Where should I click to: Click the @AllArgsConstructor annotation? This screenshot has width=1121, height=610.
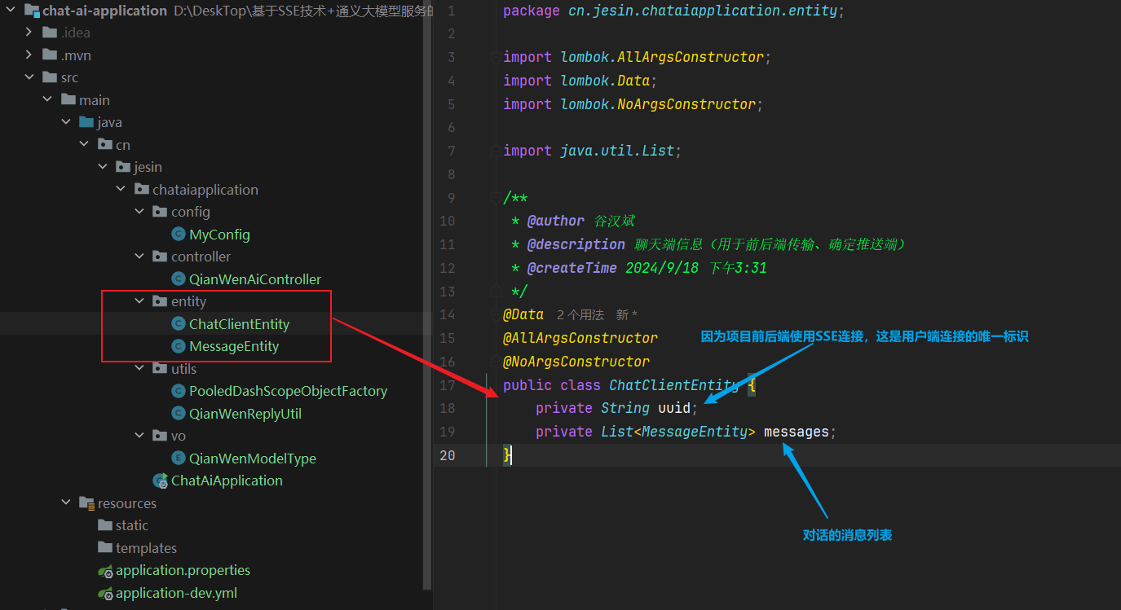pyautogui.click(x=580, y=338)
